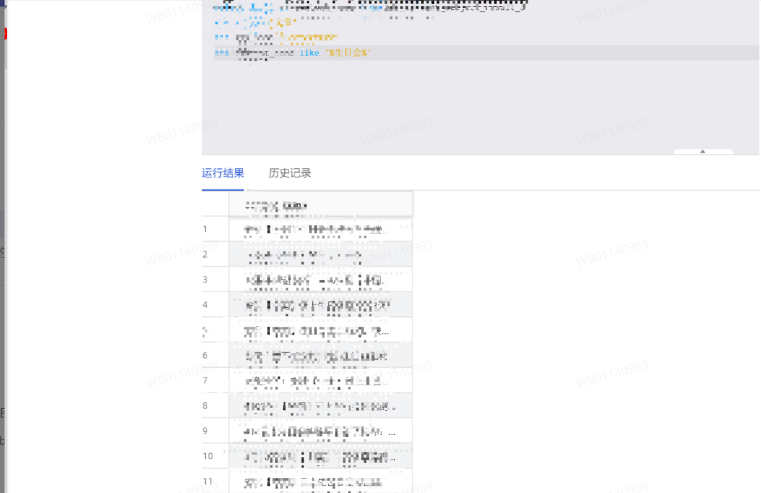The width and height of the screenshot is (761, 493).
Task: Collapse the SQL editor using the up-arrow handle
Action: point(702,151)
